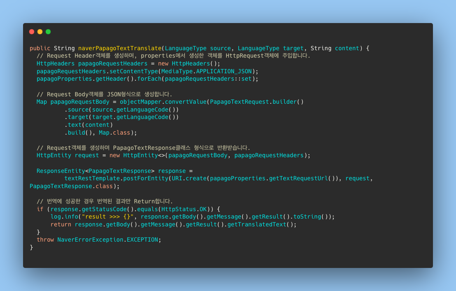Viewport: 456px width, 291px height.
Task: Click the yellow minimize window dot
Action: pyautogui.click(x=40, y=32)
